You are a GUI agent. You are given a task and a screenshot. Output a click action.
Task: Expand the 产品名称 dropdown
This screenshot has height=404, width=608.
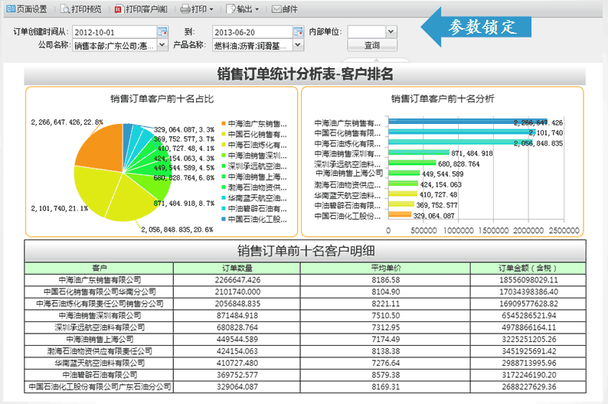[x=297, y=45]
